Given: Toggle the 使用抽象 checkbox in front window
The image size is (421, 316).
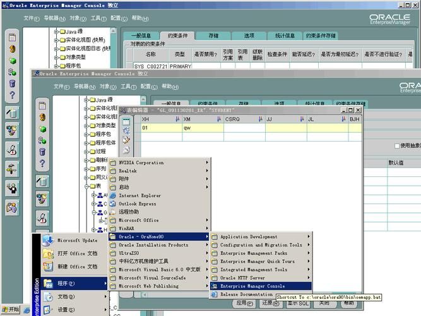Looking at the screenshot, I should coord(397,146).
